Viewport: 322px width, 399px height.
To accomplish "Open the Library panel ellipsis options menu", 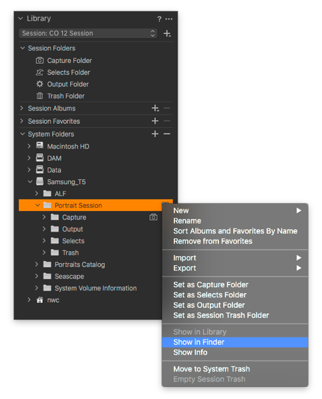I will (168, 19).
